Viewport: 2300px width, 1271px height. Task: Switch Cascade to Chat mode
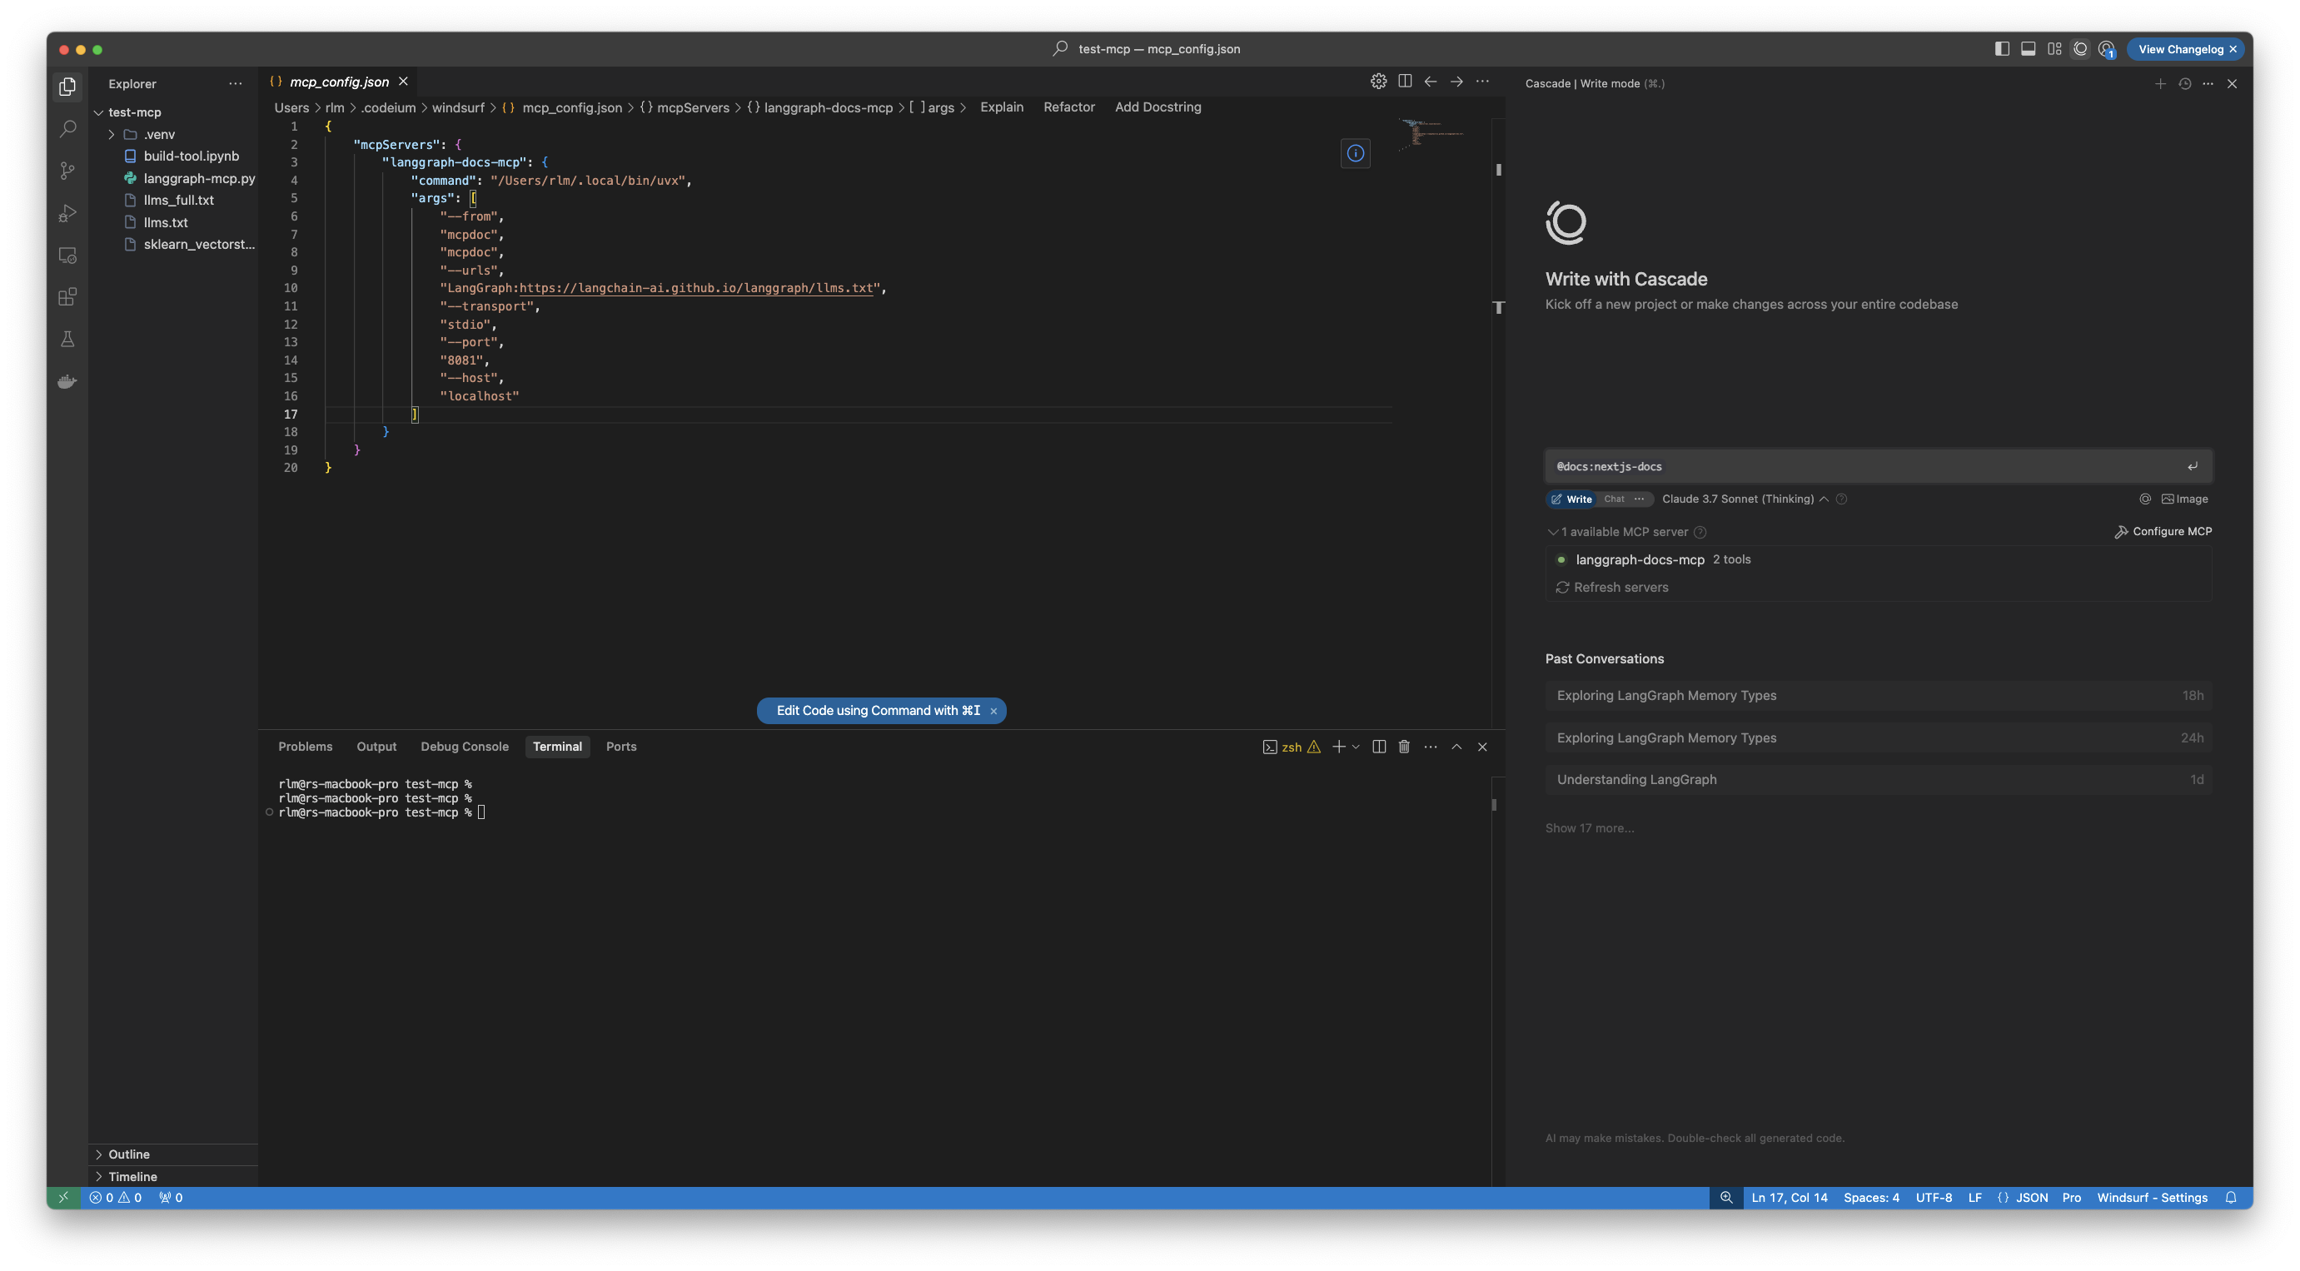point(1615,499)
